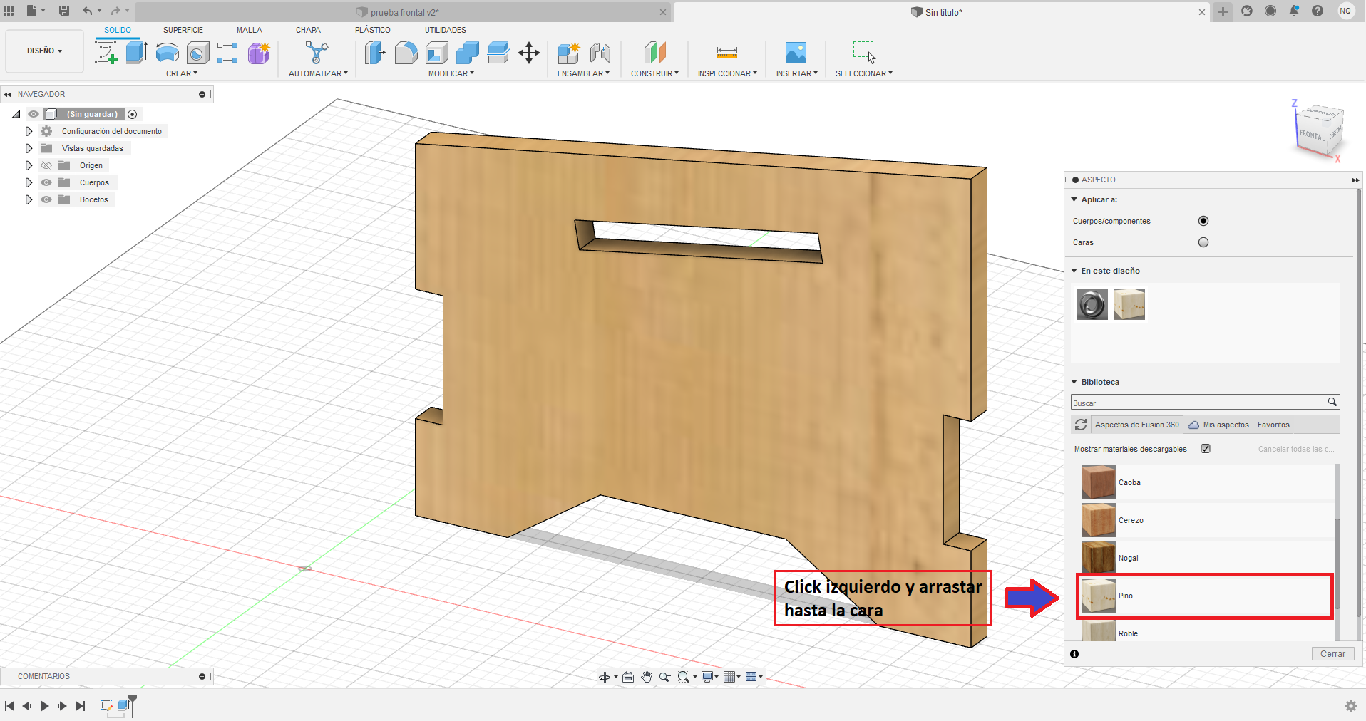Click the Undo arrow icon
This screenshot has width=1366, height=721.
87,11
